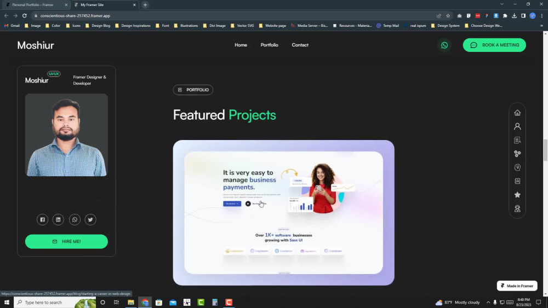Open Moshiur's Twitter social icon
548x308 pixels.
[x=90, y=219]
